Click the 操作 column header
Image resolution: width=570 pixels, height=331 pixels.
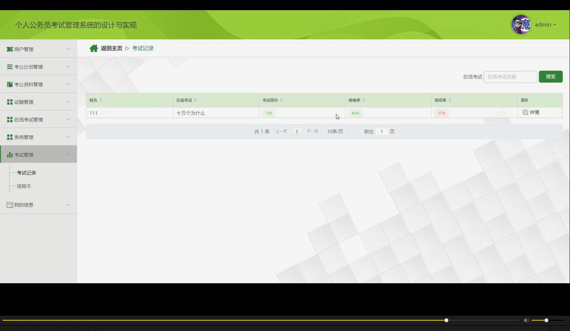point(525,100)
